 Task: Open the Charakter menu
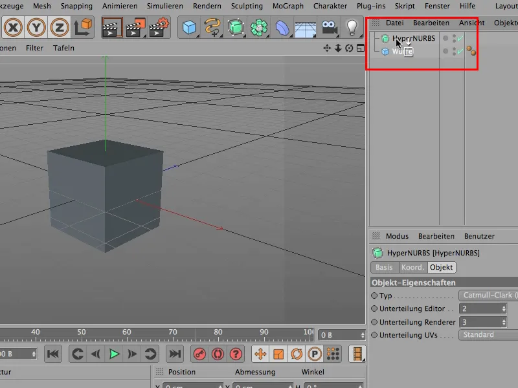330,6
